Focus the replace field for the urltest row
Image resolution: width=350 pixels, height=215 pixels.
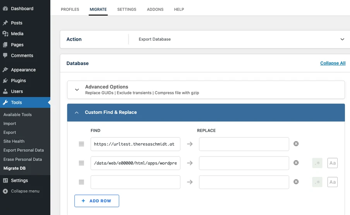click(x=244, y=144)
